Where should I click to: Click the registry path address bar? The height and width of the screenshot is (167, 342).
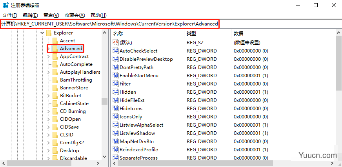(x=171, y=24)
